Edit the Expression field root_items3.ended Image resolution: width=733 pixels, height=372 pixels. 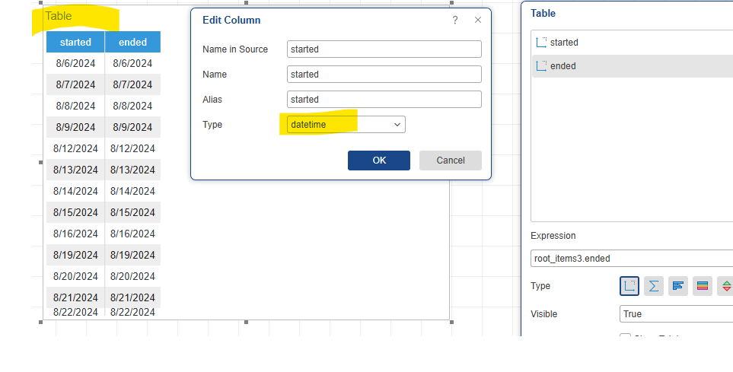tap(632, 259)
